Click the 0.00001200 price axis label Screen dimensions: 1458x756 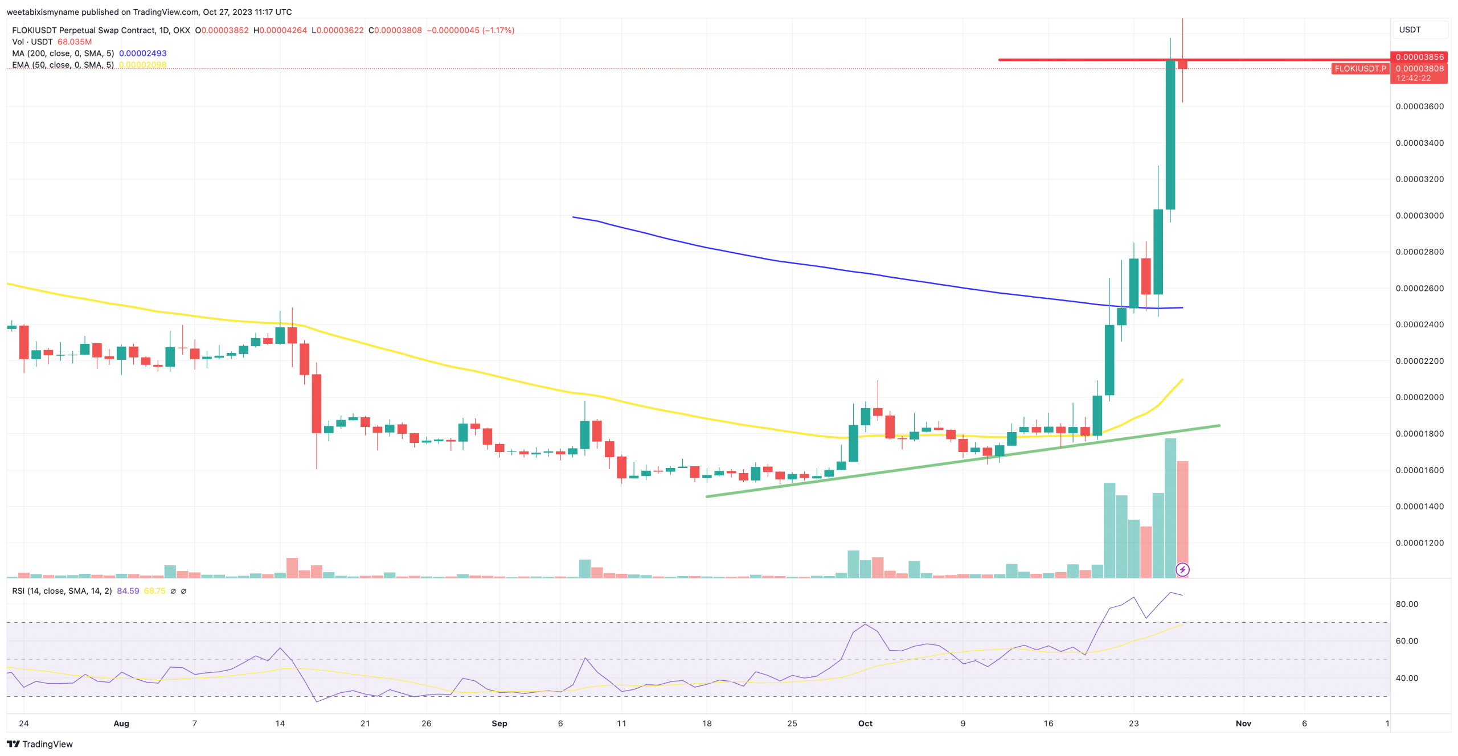pos(1419,543)
